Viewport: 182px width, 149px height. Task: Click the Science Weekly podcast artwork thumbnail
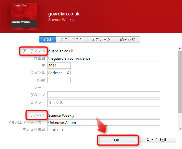tap(24, 17)
